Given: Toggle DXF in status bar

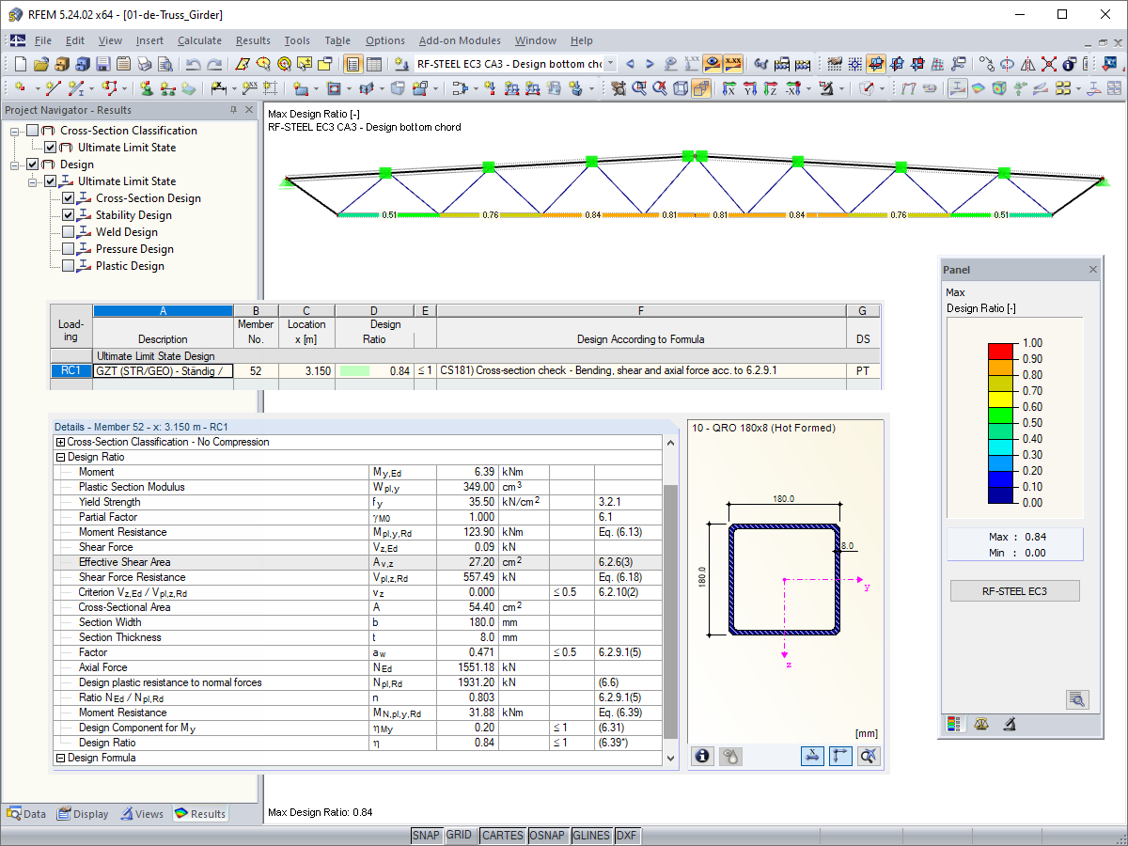Looking at the screenshot, I should pos(627,836).
